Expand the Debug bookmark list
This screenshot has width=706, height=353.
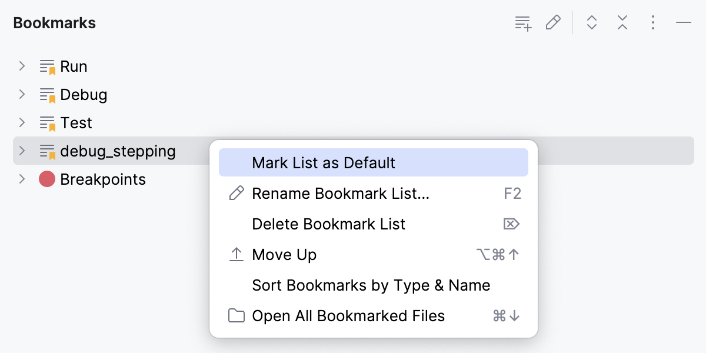click(22, 94)
